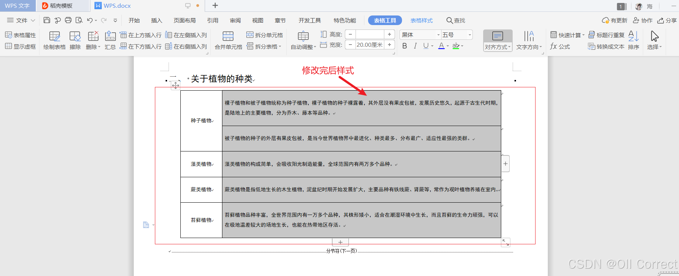Click 拆分单元格 split cells
The height and width of the screenshot is (276, 679).
coord(265,35)
